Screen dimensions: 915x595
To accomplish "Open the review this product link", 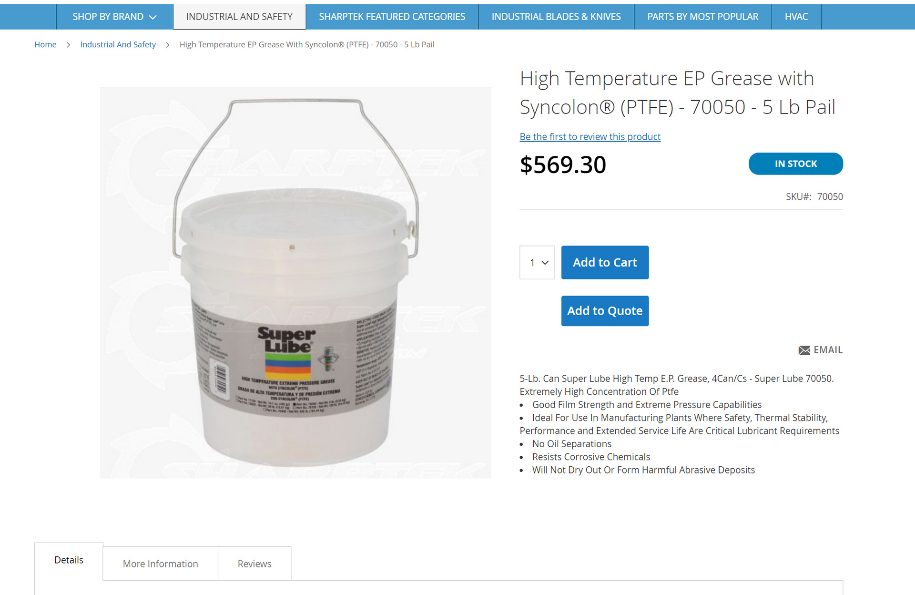I will tap(590, 137).
